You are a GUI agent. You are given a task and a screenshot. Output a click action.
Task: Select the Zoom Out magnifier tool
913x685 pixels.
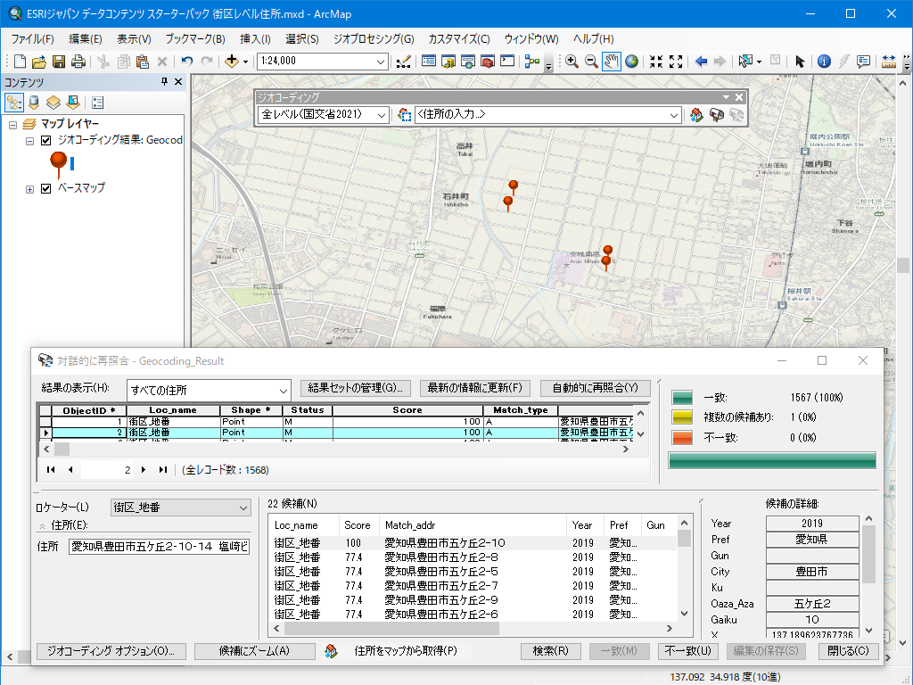[x=591, y=62]
